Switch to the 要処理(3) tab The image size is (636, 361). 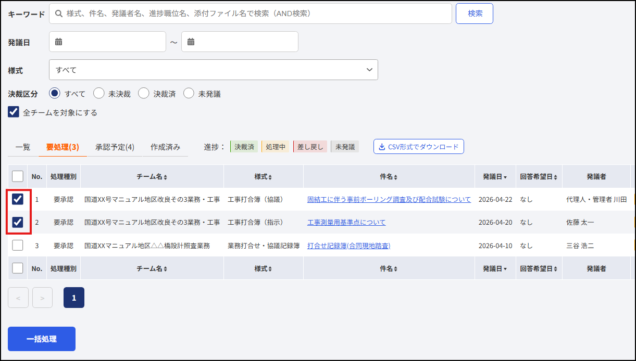63,147
